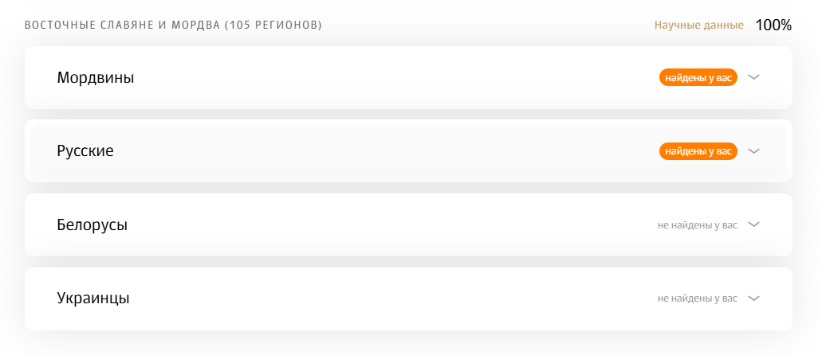Screen dimensions: 818x355
Task: Expand the Украинцы section chevron
Action: (754, 298)
